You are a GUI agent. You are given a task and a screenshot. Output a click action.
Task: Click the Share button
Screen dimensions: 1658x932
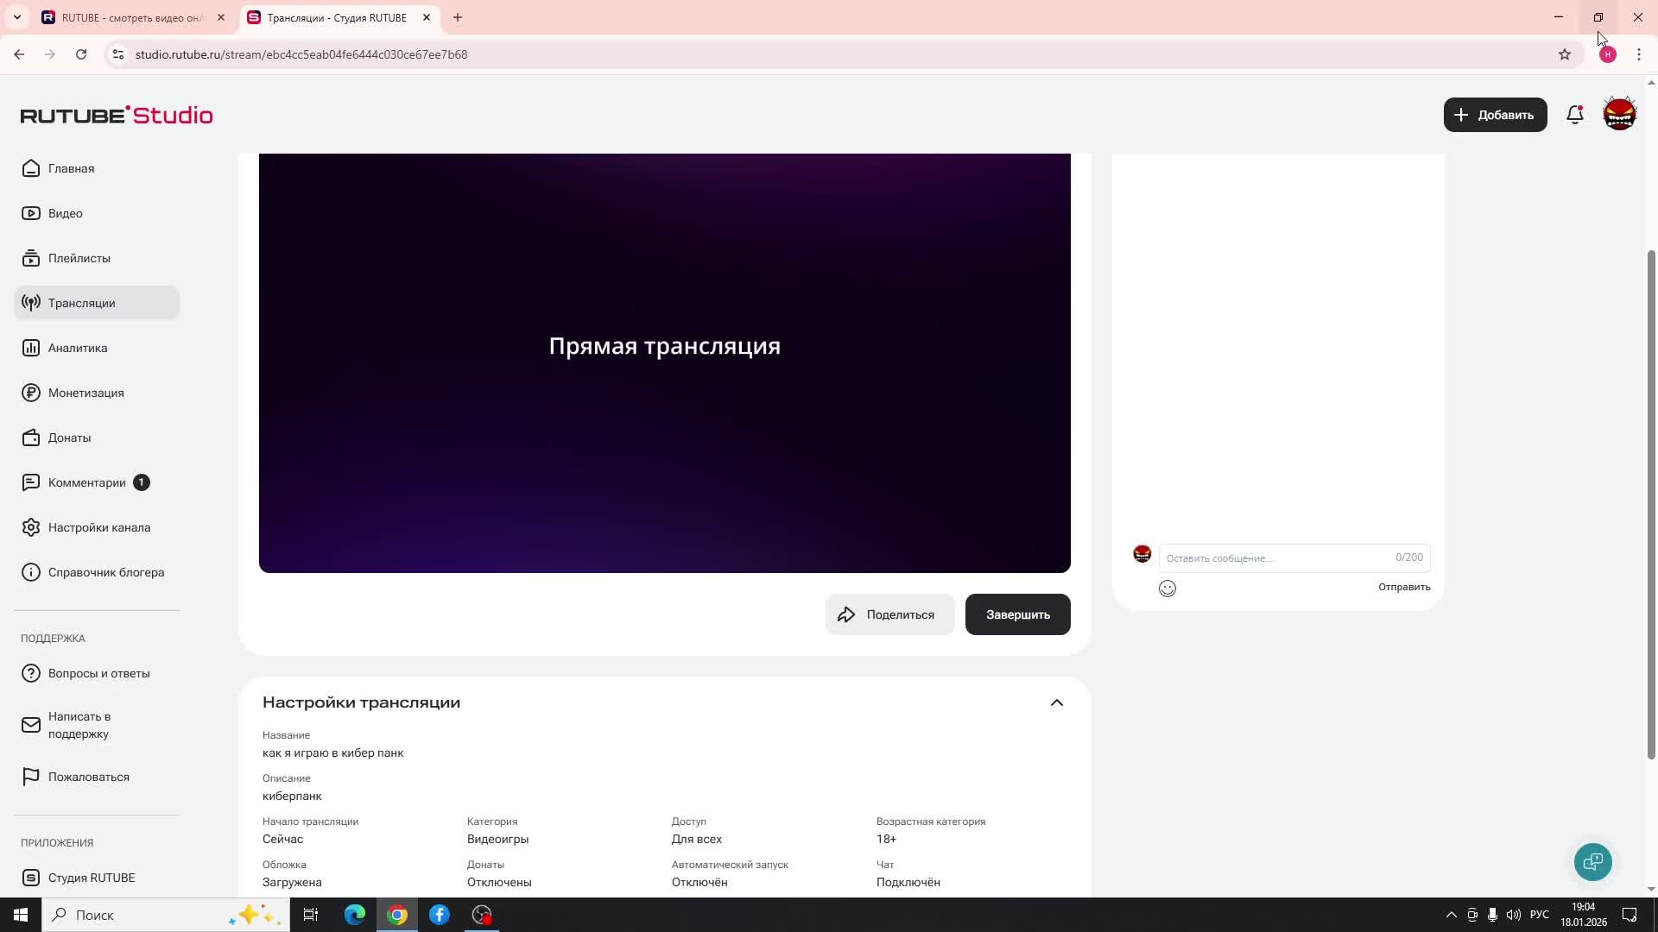pos(889,614)
